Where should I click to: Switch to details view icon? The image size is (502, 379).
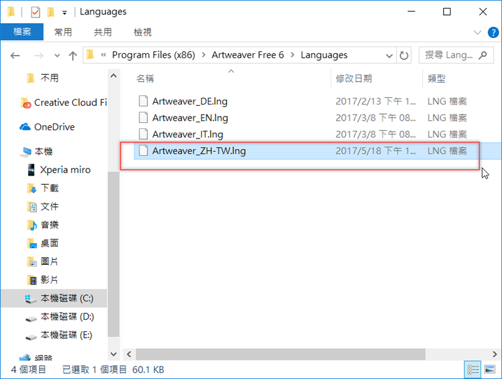(473, 370)
